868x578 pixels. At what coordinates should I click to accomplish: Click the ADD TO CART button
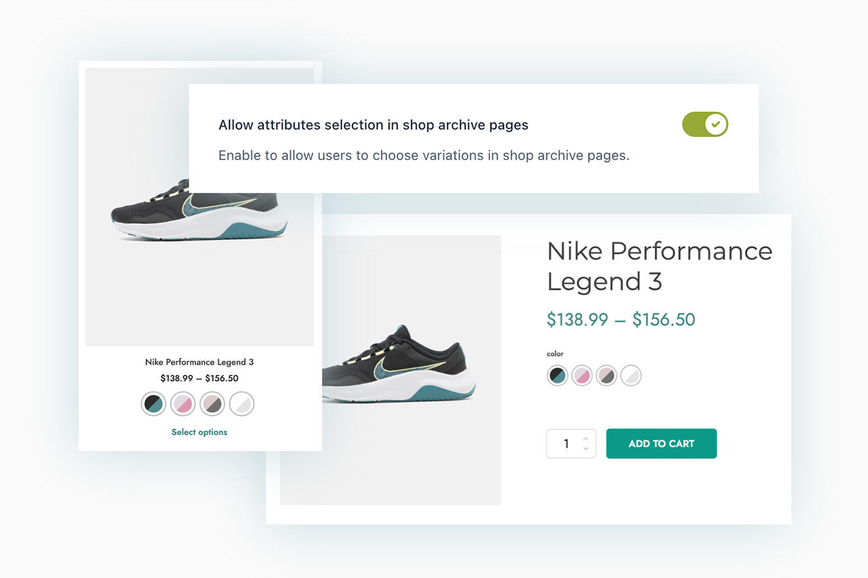point(661,444)
